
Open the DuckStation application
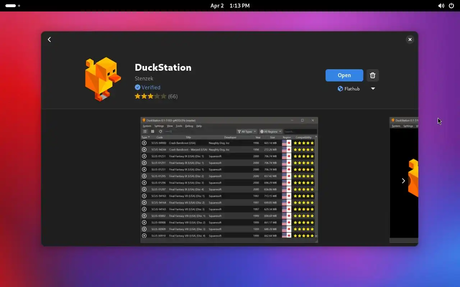(344, 75)
